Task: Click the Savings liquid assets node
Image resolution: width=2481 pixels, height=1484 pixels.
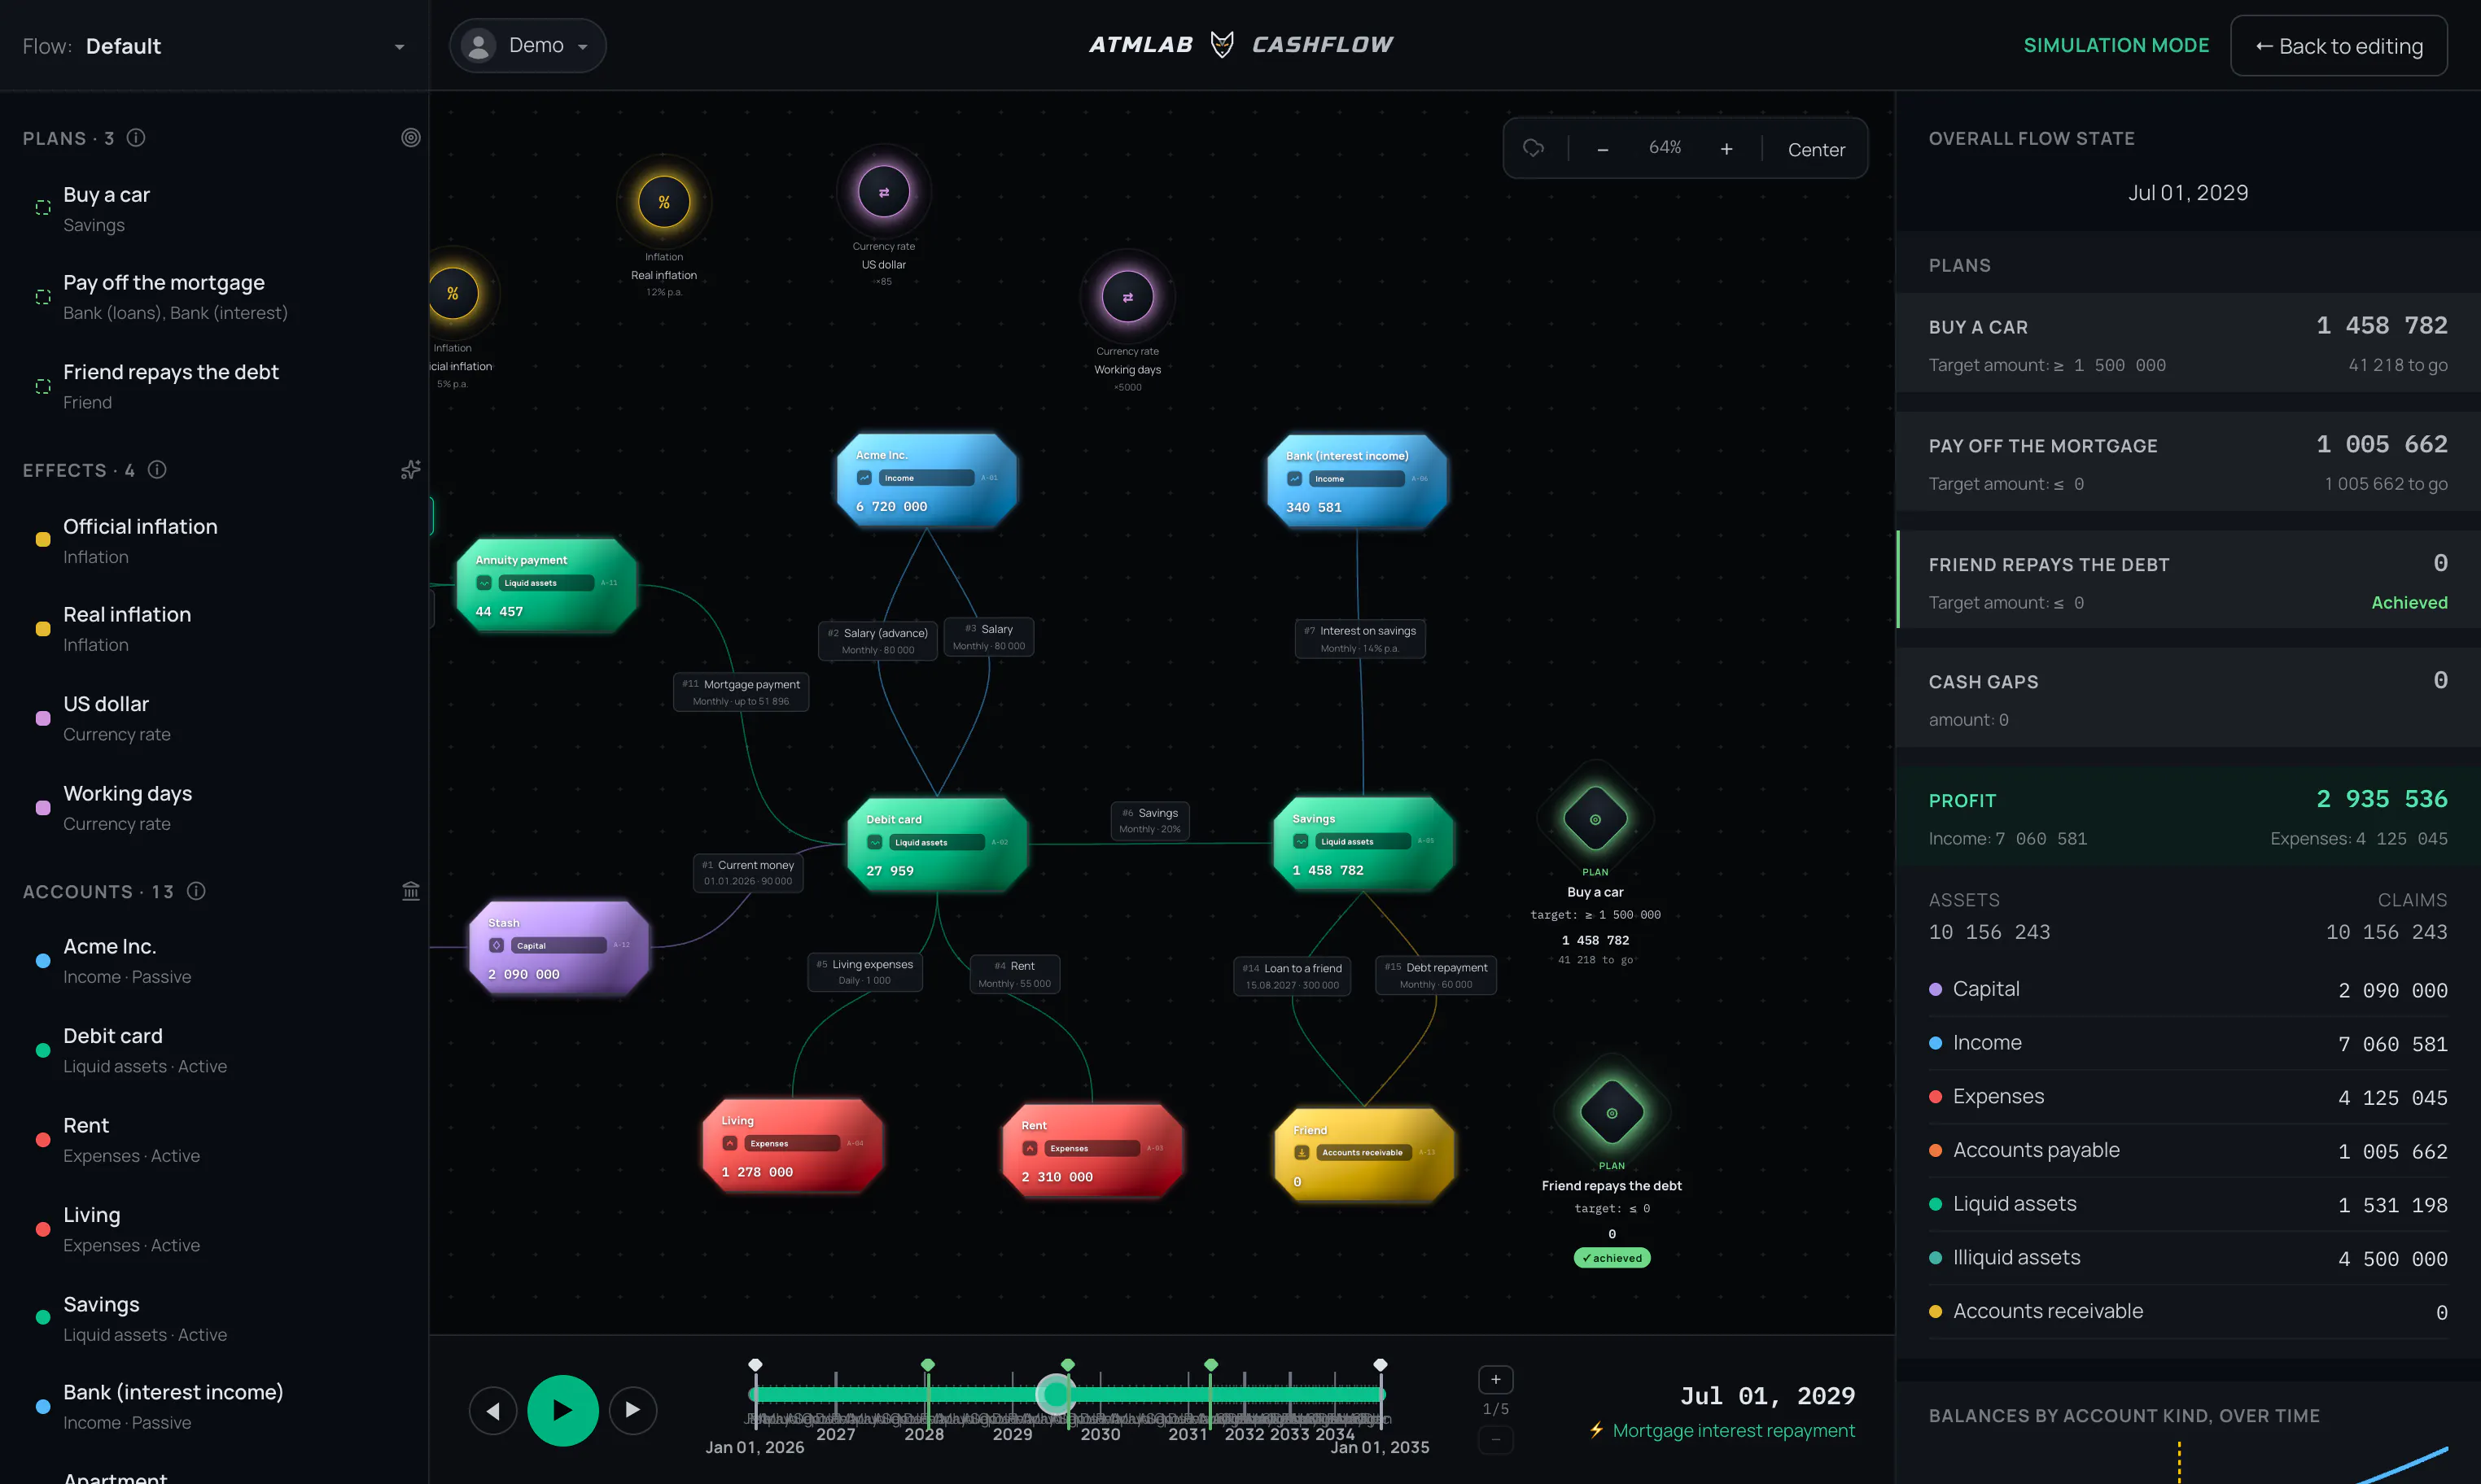Action: [1363, 844]
